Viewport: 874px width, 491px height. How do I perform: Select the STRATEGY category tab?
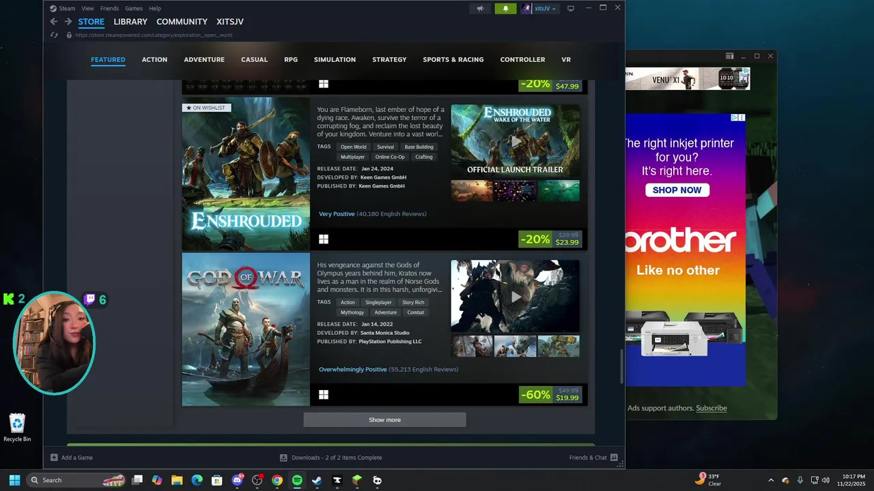389,59
